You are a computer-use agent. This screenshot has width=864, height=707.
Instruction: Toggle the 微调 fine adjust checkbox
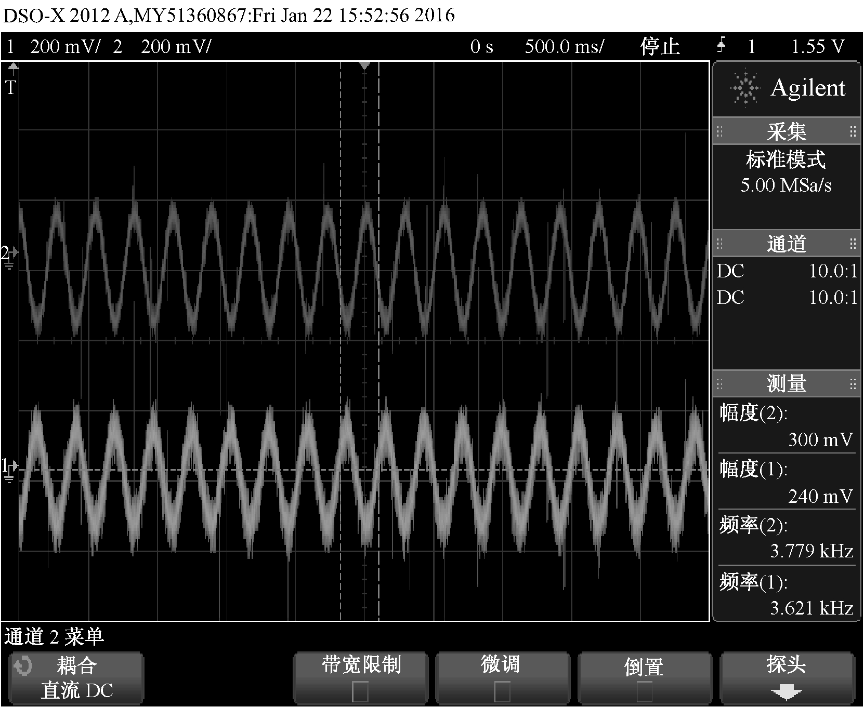(502, 691)
